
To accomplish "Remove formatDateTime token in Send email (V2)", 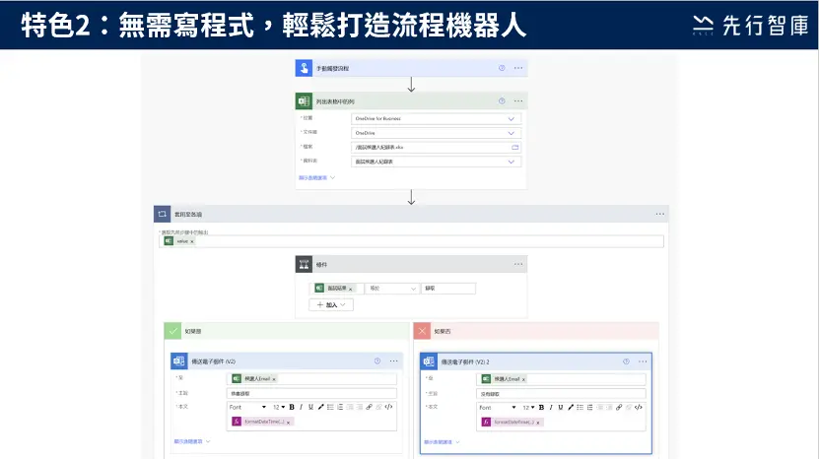I will (x=288, y=423).
